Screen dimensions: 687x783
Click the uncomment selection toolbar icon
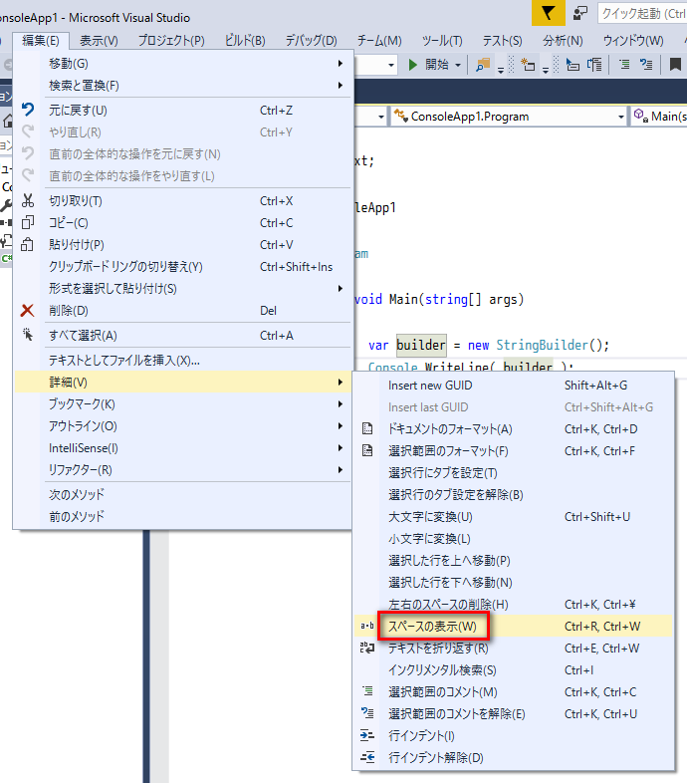pos(646,65)
